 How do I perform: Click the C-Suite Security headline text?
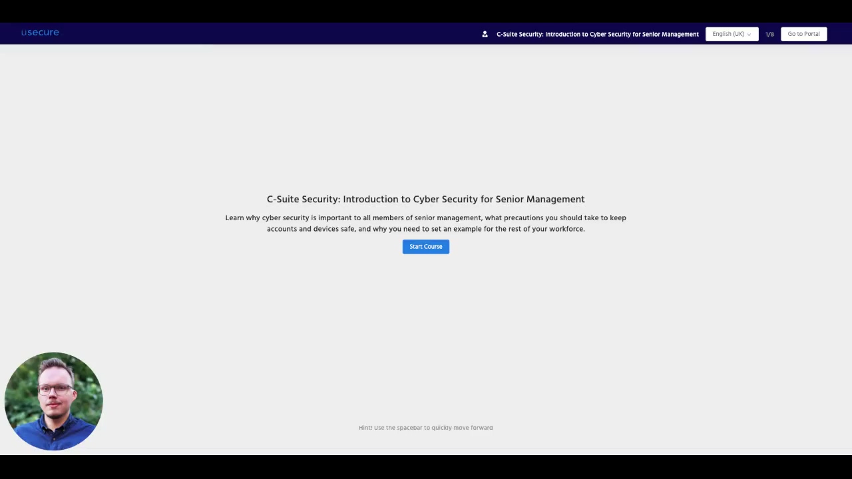tap(425, 199)
